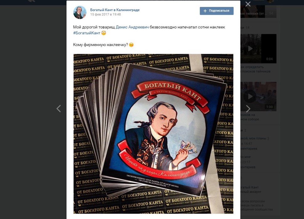Click the Подписаться subscribe button
Image resolution: width=304 pixels, height=219 pixels.
coord(217,11)
